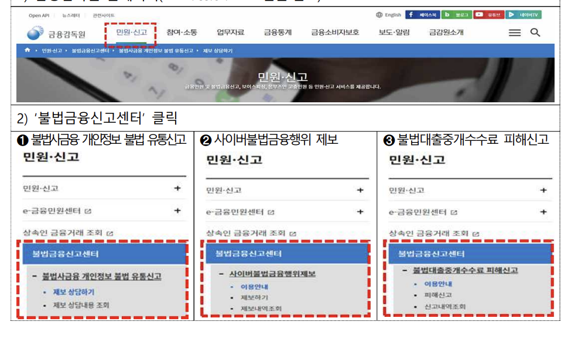Open the hamburger menu icon
578x342 pixels.
click(x=515, y=33)
